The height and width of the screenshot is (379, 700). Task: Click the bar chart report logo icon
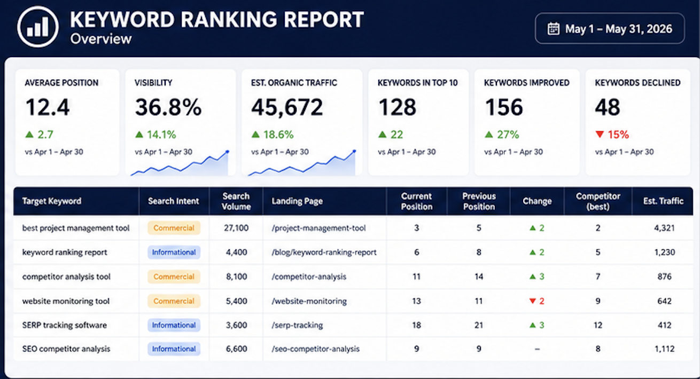tap(37, 26)
